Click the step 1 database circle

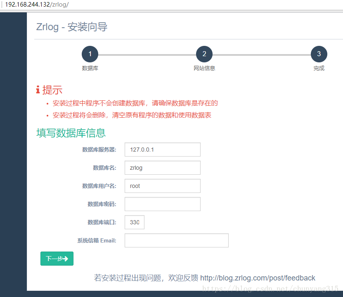90,54
